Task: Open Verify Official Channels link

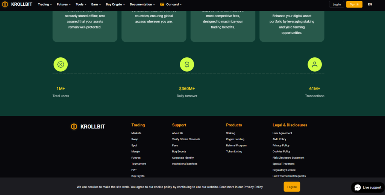Action: click(186, 139)
